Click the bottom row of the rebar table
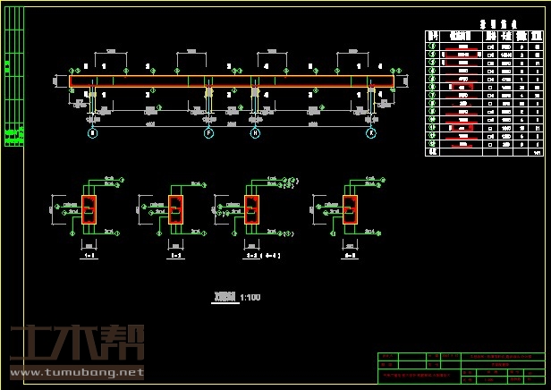The width and height of the screenshot is (551, 390). click(x=484, y=151)
